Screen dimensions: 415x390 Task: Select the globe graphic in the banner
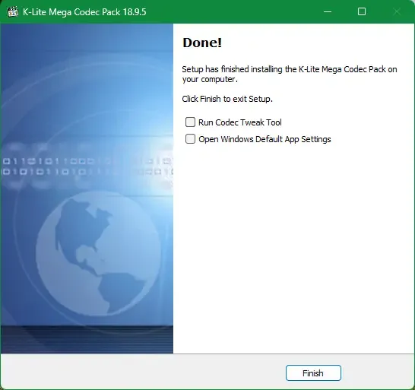pyautogui.click(x=98, y=253)
